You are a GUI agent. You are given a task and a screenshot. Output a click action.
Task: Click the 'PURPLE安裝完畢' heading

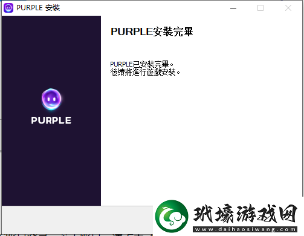[152, 31]
